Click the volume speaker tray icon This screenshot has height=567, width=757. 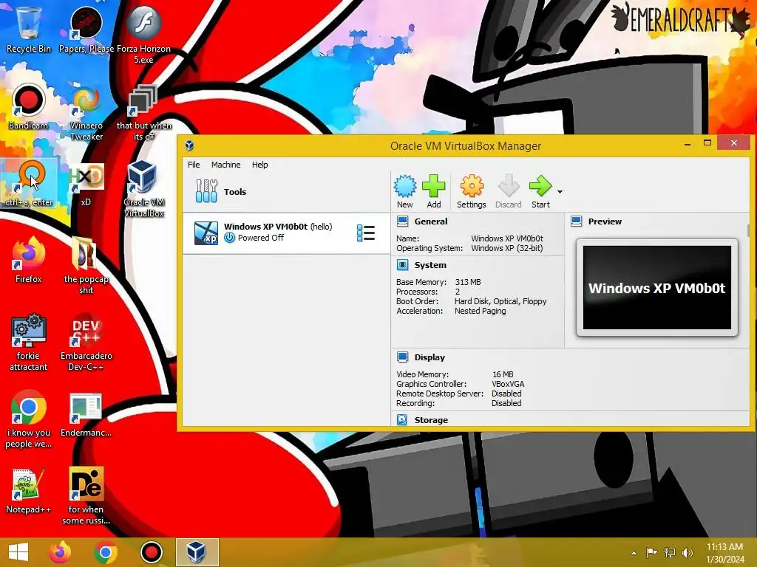(687, 552)
